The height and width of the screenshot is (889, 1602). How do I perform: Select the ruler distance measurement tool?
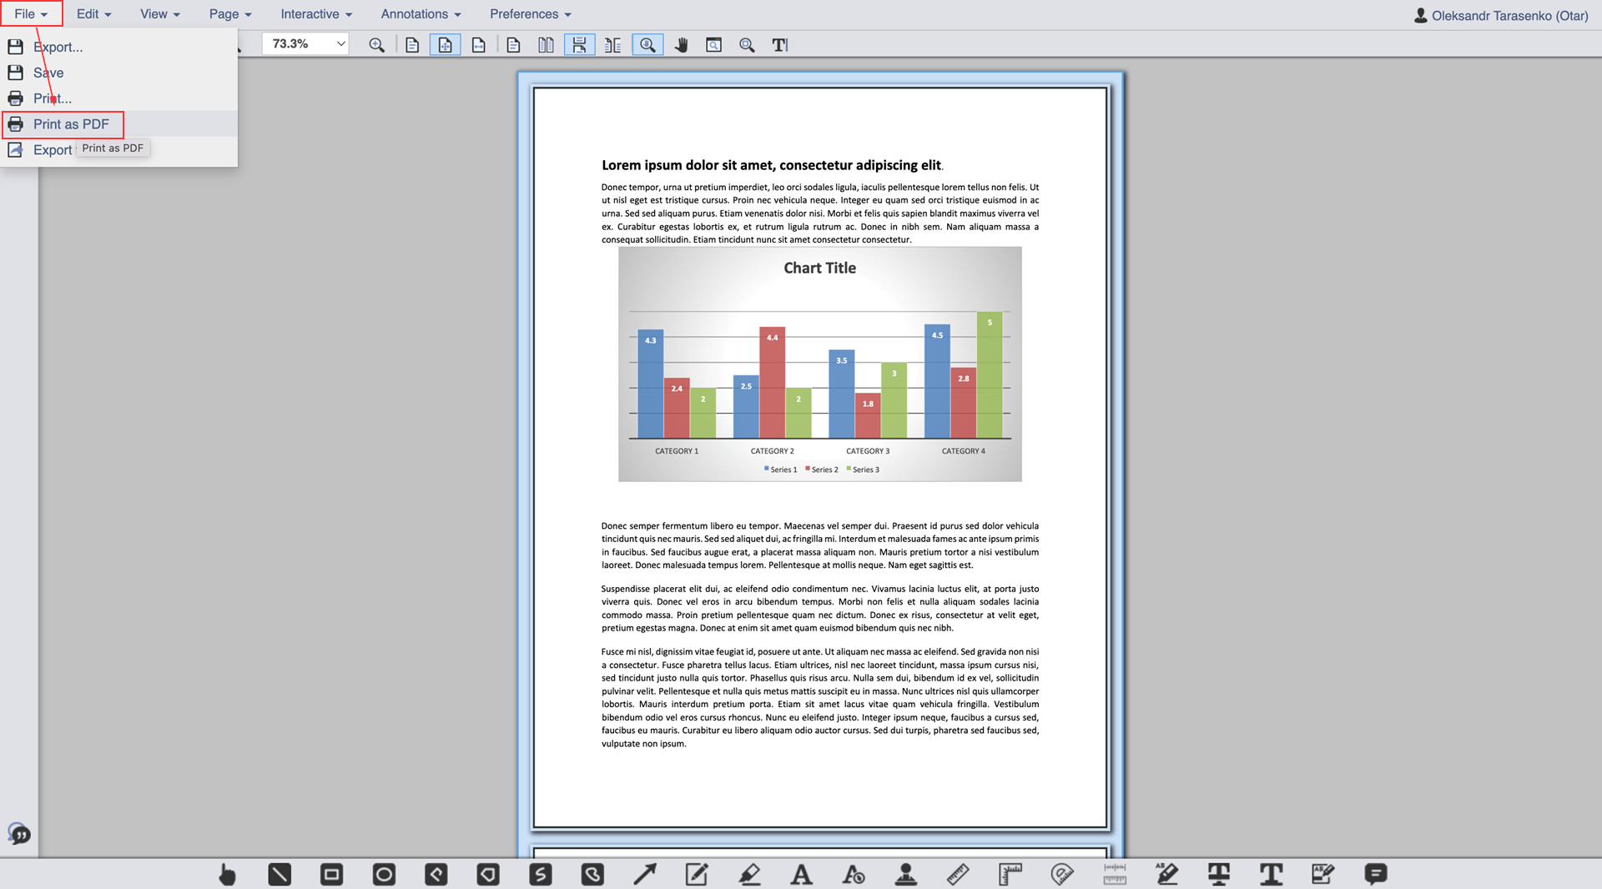(958, 874)
